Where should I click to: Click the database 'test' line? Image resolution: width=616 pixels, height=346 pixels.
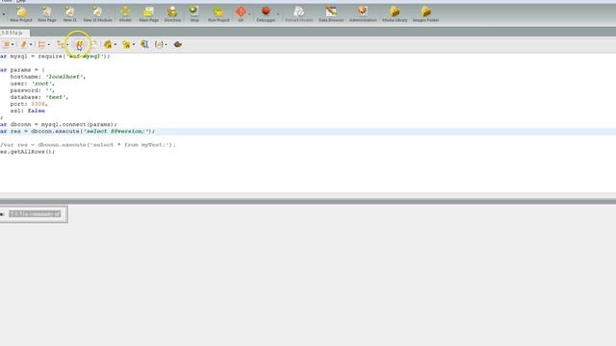(x=38, y=97)
